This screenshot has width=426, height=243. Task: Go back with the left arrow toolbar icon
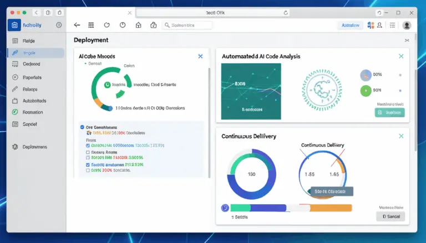(77, 25)
